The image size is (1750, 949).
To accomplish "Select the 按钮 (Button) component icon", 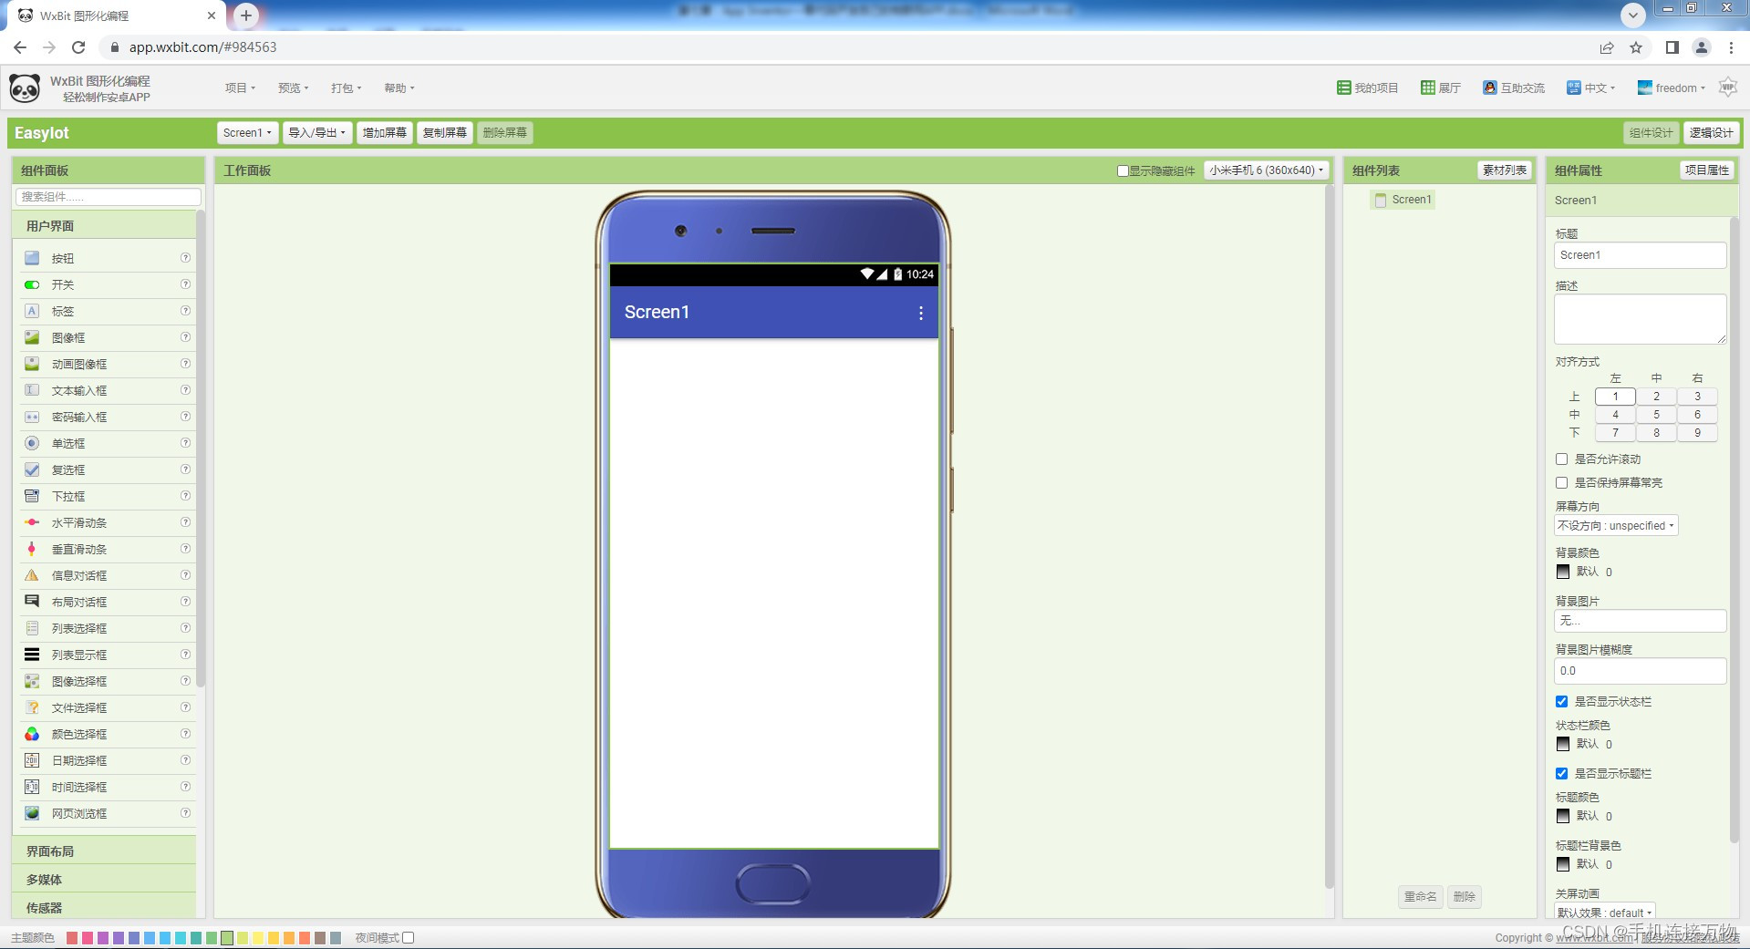I will click(x=31, y=258).
